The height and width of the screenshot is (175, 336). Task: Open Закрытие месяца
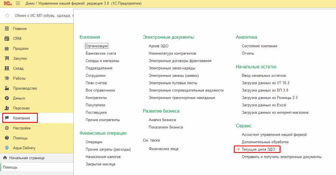100,164
